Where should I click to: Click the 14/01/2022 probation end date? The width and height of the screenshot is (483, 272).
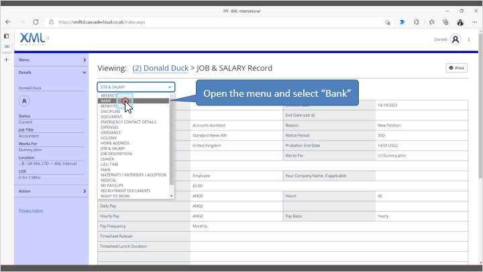422,146
